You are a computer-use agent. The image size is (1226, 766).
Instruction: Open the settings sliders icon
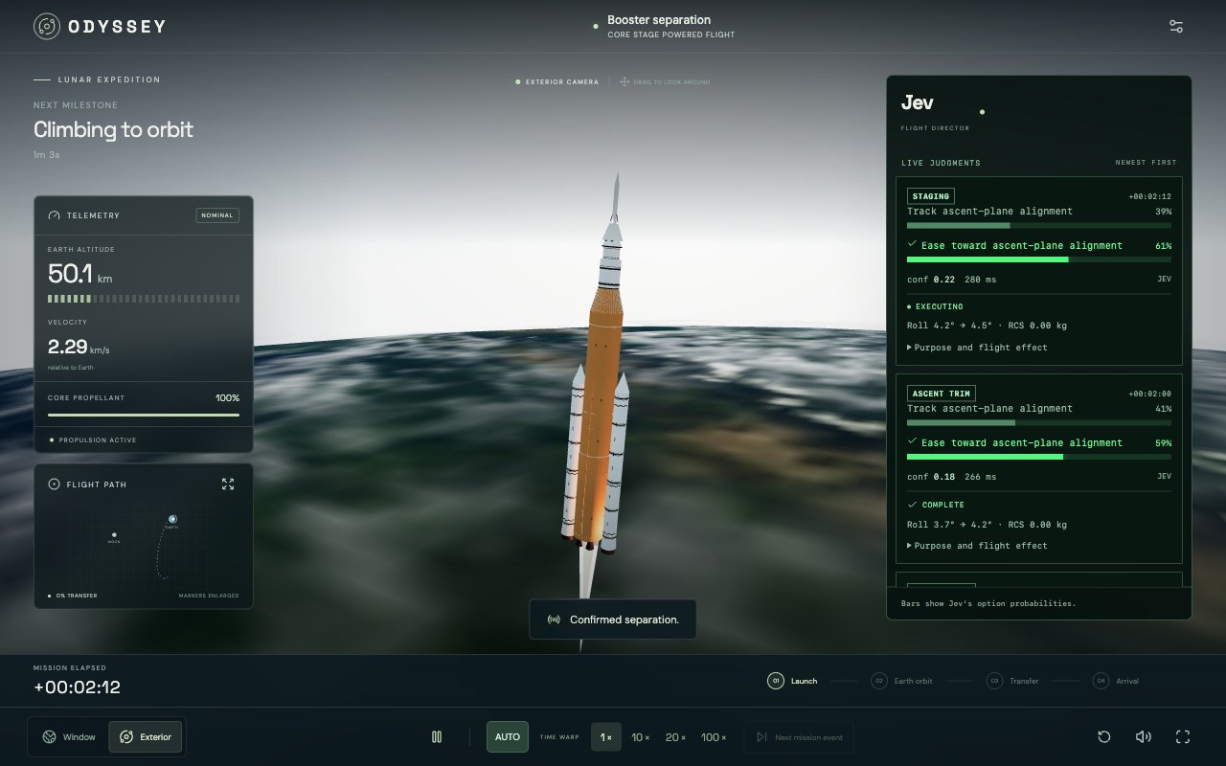(1176, 27)
